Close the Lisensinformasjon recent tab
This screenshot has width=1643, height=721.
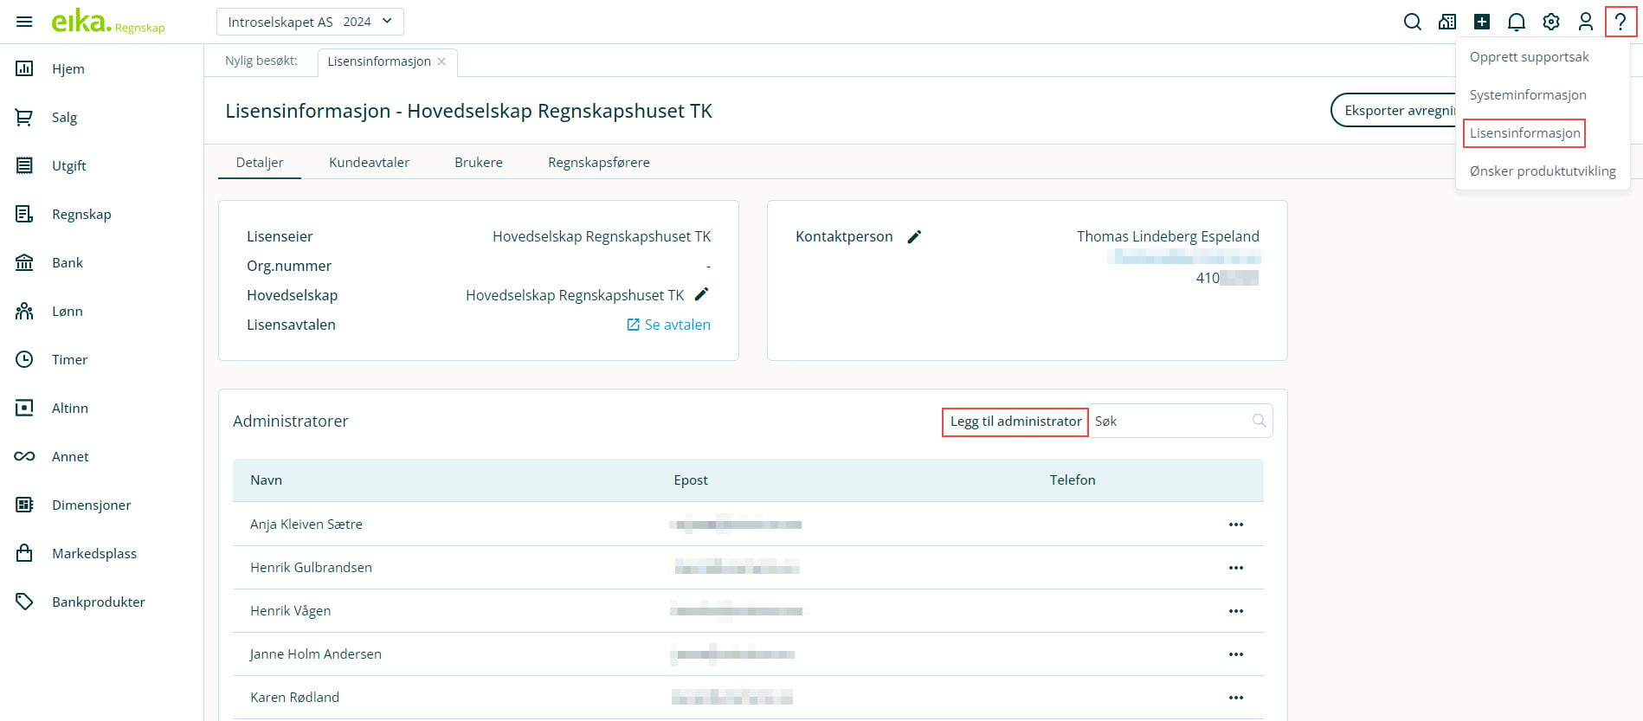click(441, 61)
